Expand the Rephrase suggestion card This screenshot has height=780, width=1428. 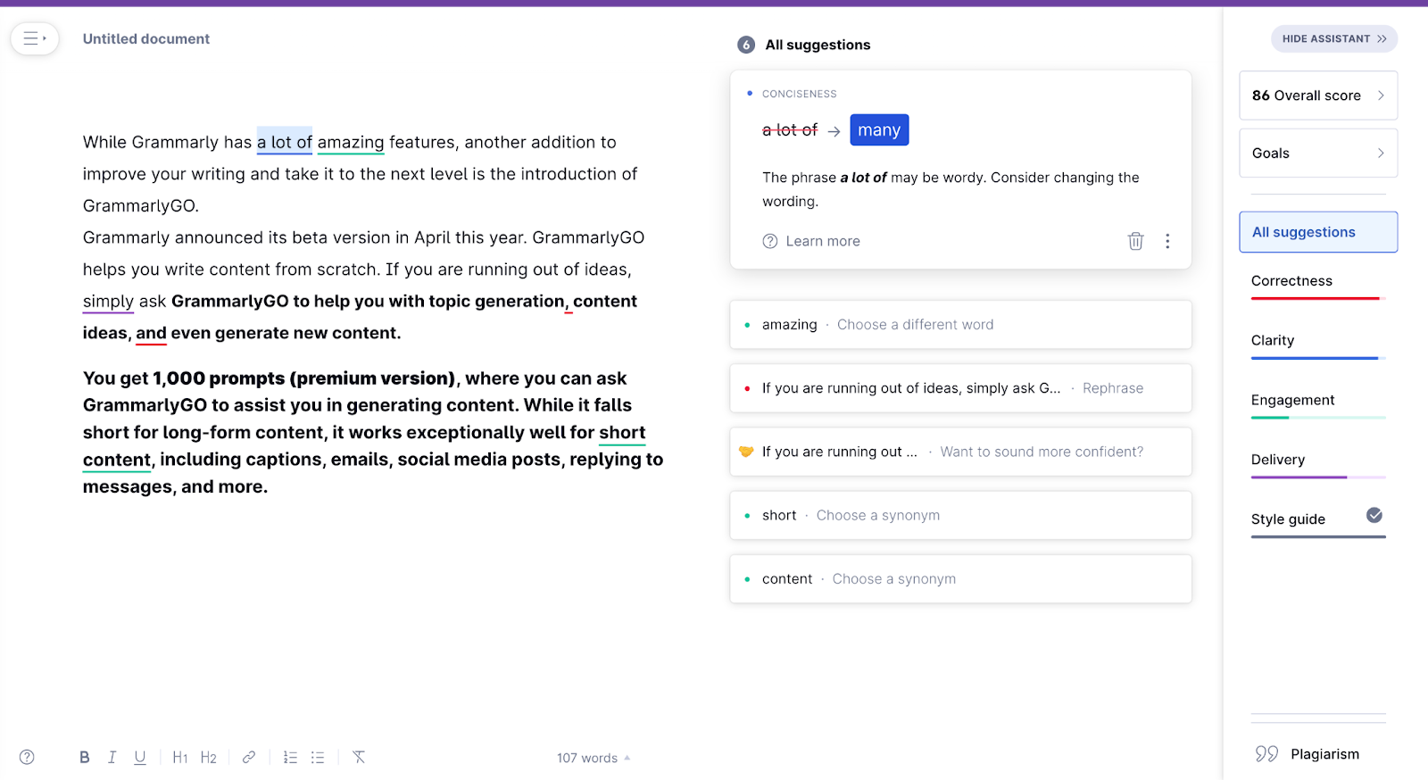(960, 388)
